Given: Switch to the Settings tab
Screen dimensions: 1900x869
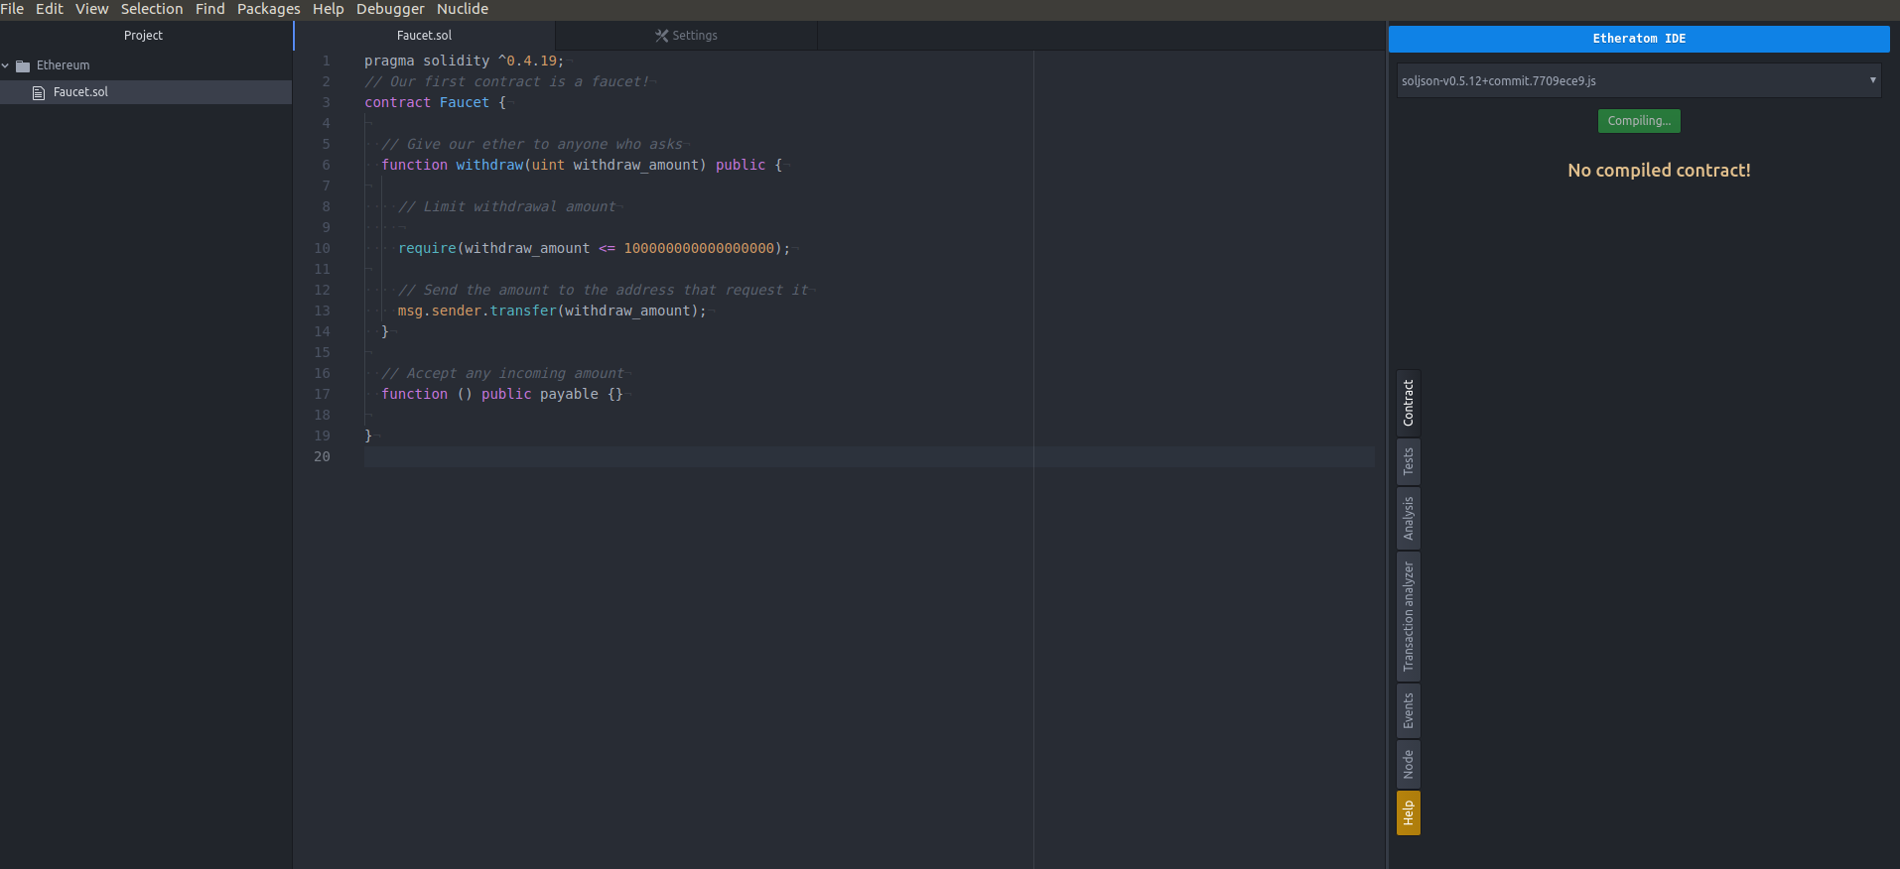Looking at the screenshot, I should pos(686,36).
